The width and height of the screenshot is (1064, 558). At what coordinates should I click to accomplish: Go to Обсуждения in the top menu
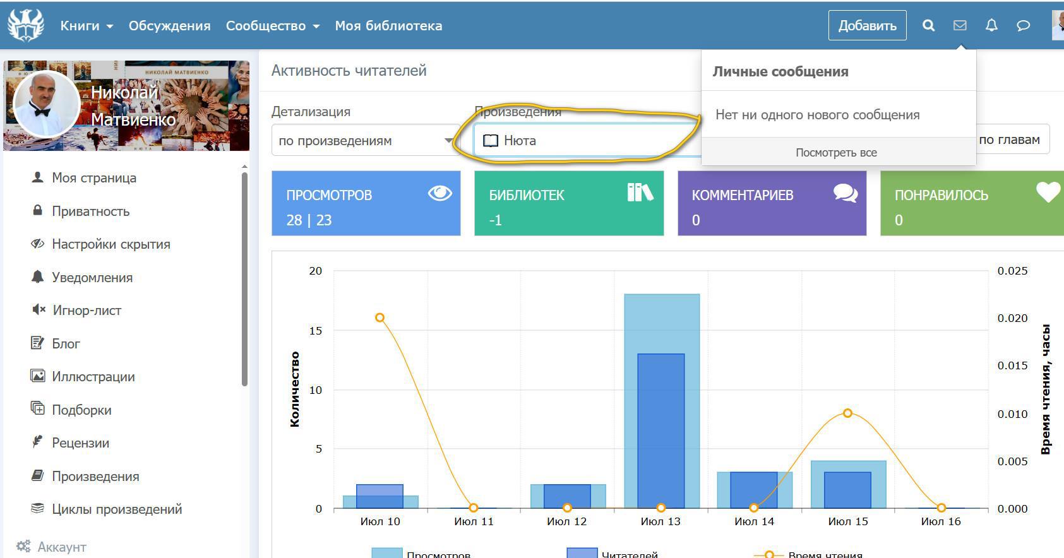coord(169,26)
